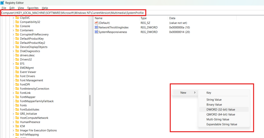This screenshot has height=138, width=264.
Task: Select the ClipSVC folder icon
Action: [x=17, y=18]
